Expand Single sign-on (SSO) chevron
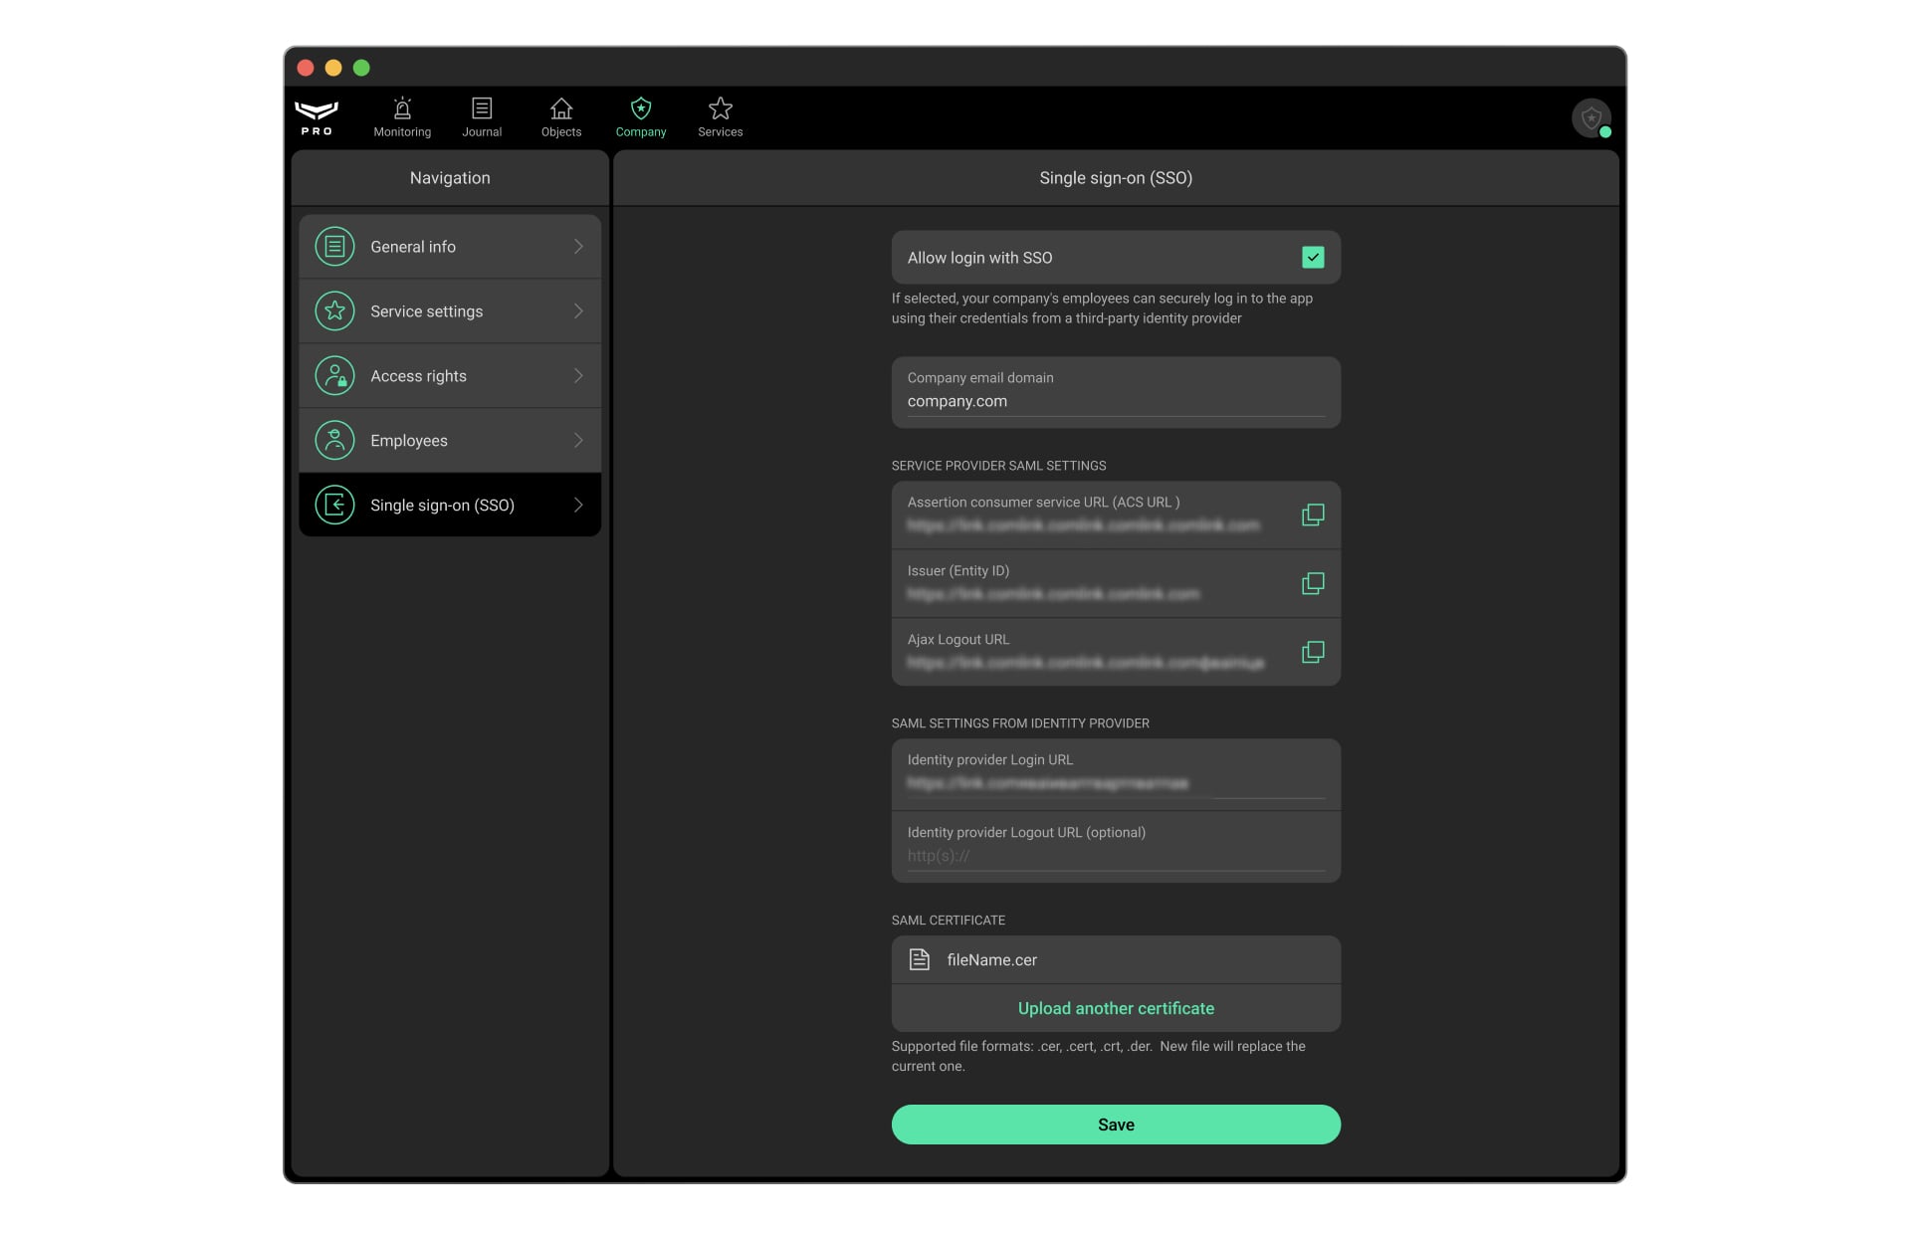Screen dimensions: 1911x1234 578,505
